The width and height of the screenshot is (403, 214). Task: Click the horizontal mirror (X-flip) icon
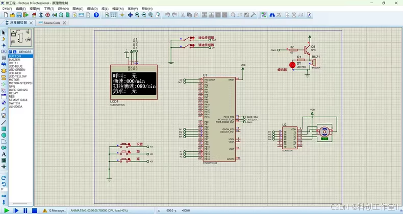(x=4, y=196)
